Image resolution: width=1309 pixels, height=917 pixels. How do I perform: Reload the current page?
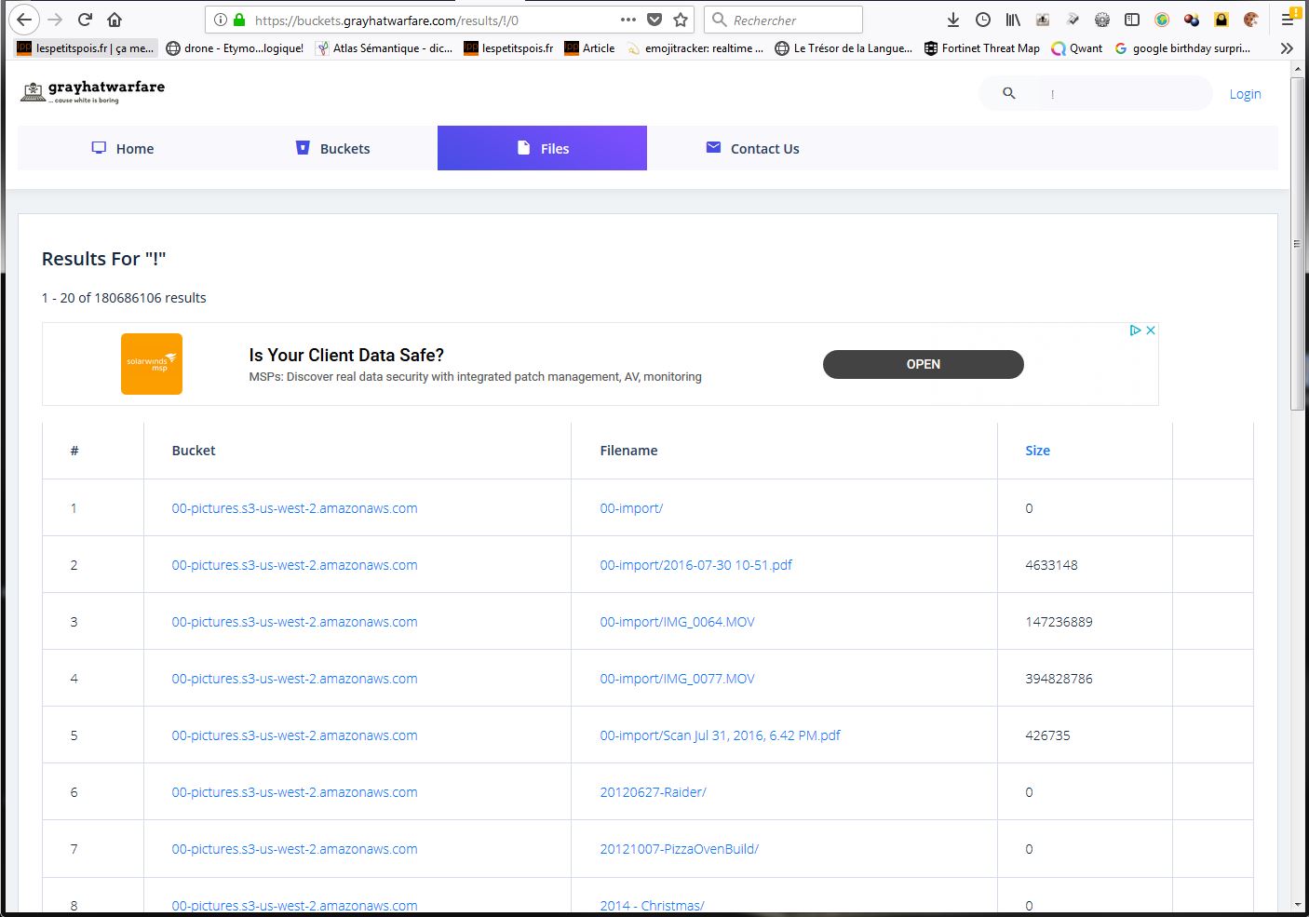pyautogui.click(x=85, y=20)
